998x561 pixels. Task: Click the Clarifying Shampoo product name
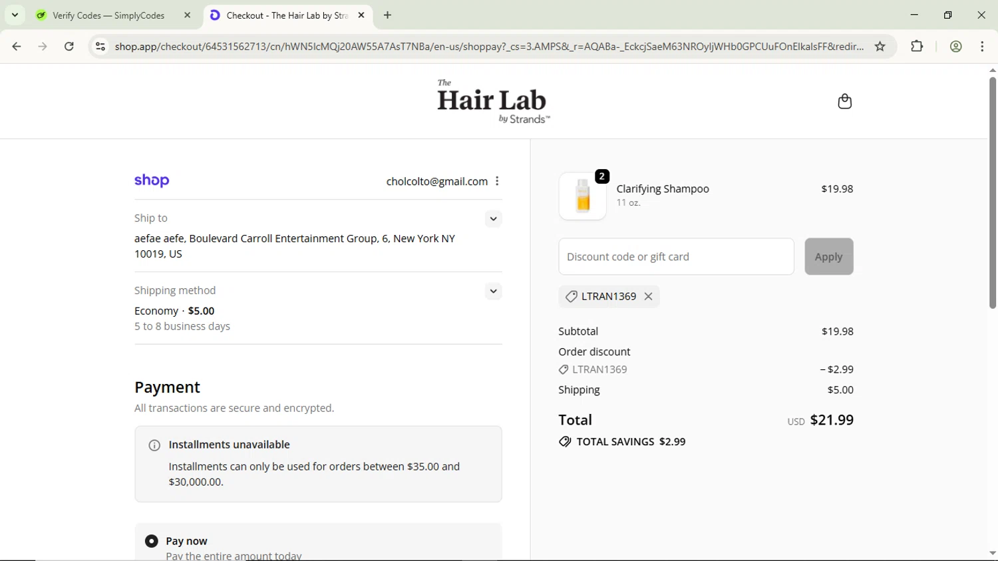[663, 189]
